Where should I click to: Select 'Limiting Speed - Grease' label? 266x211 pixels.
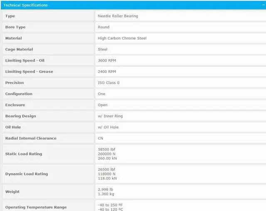point(29,71)
